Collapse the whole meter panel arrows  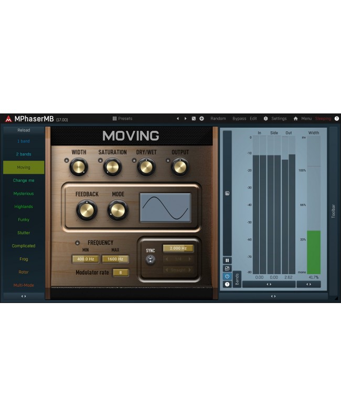click(x=273, y=296)
